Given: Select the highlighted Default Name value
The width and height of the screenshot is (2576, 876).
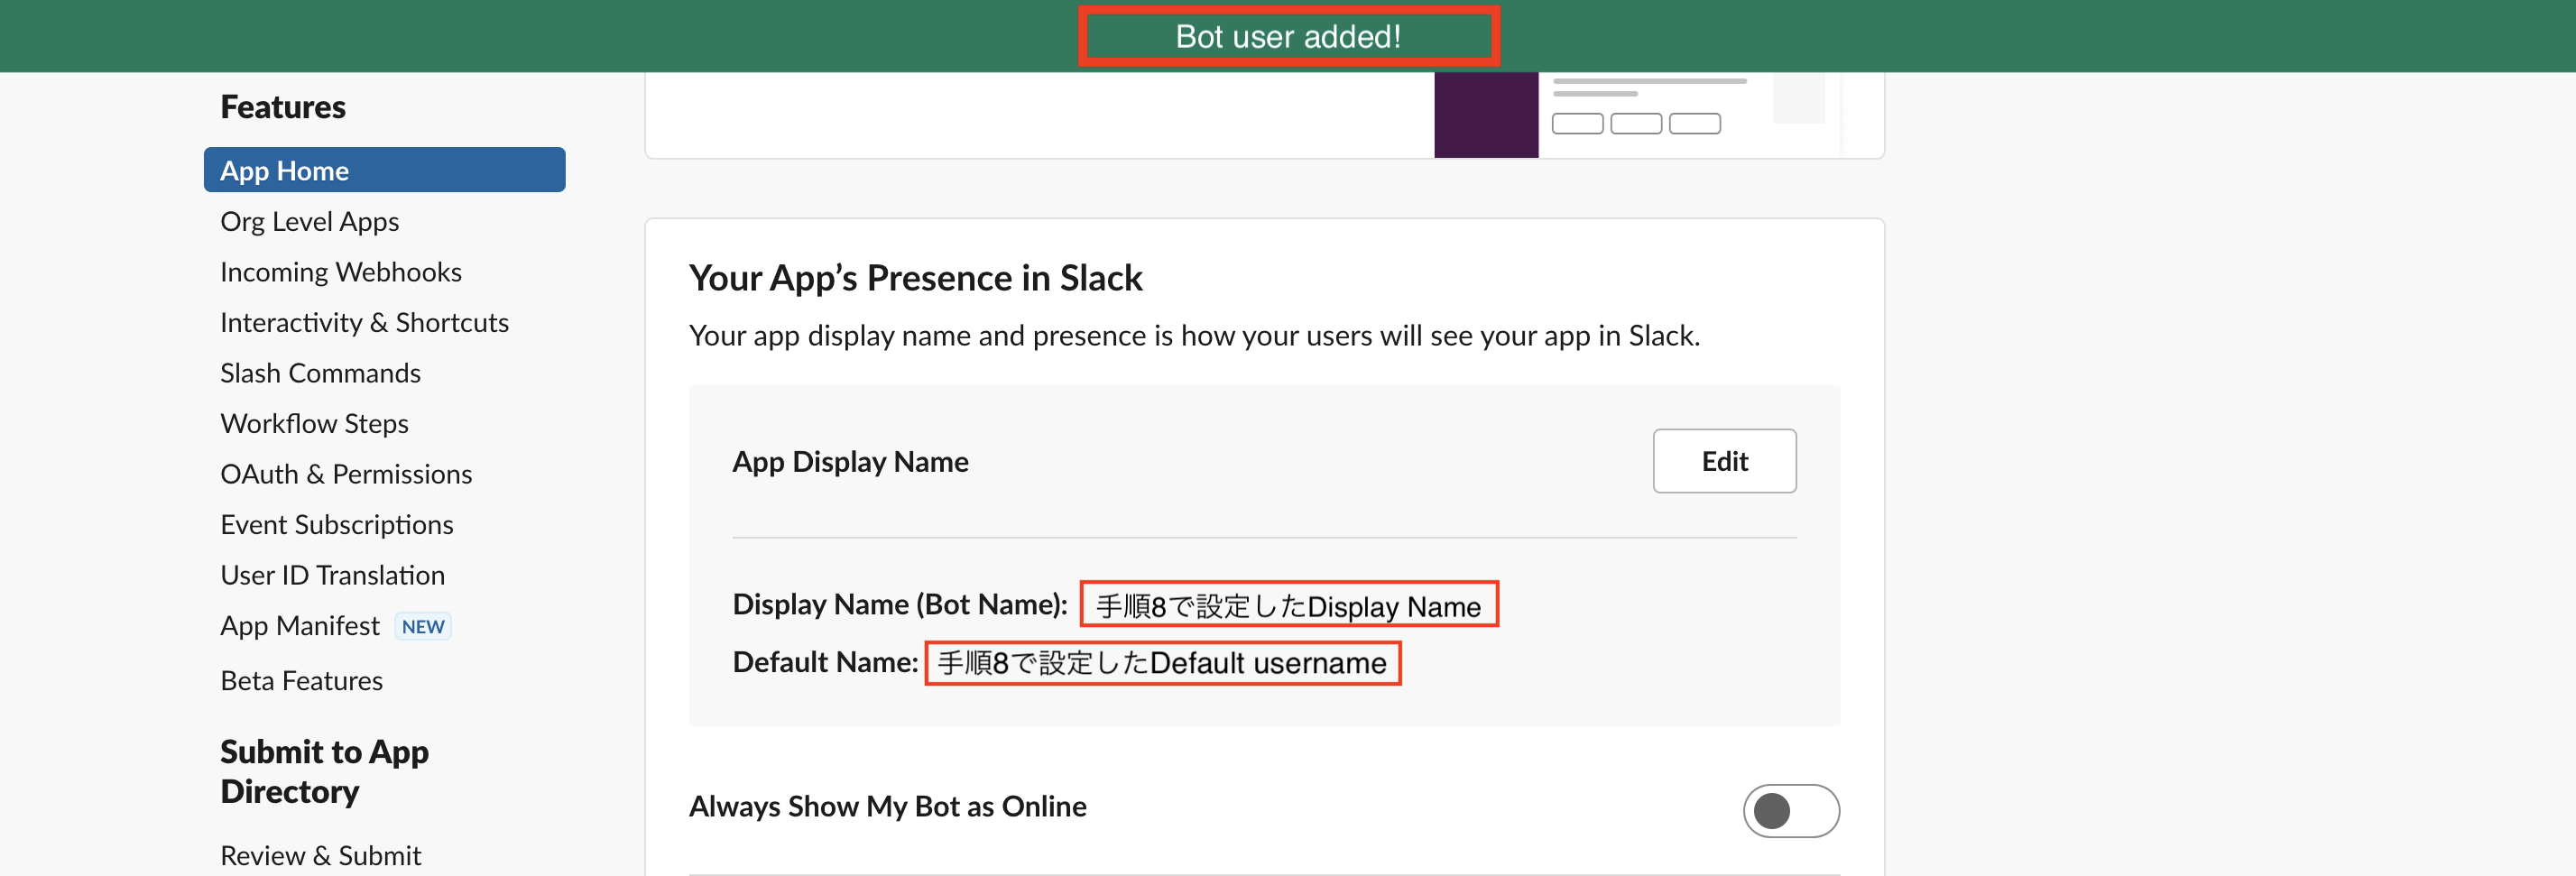Looking at the screenshot, I should tap(1163, 662).
